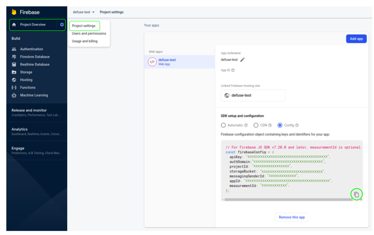Click the horizontal scrollbar under the code
Image resolution: width=374 pixels, height=235 pixels.
coord(288,200)
